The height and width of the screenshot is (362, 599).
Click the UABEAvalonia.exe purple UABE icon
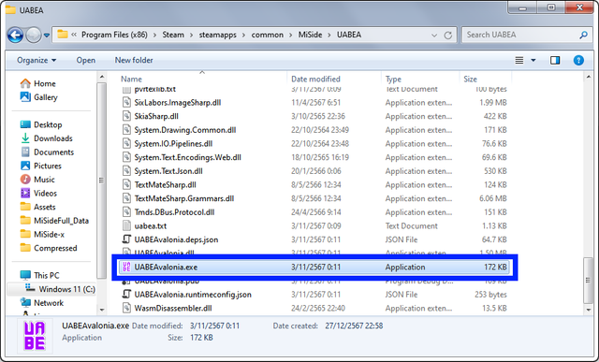[x=126, y=268]
